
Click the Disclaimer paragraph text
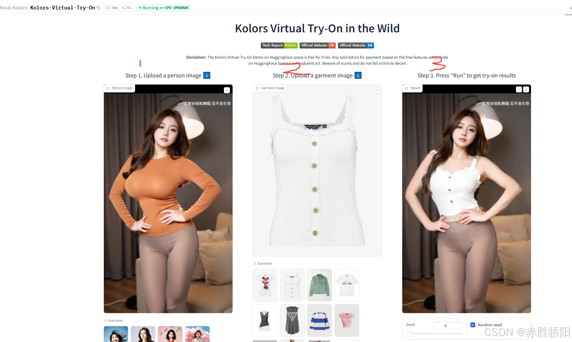[317, 60]
